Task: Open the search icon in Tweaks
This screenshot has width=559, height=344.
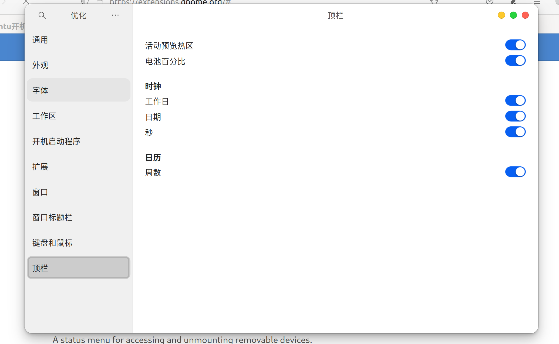Action: click(42, 15)
